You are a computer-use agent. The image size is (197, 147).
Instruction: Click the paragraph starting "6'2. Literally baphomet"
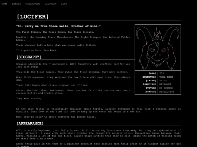(98, 135)
